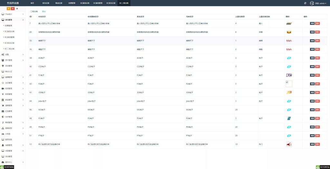Screen dimensions: 330x169
Task: Expand the 平台统计 sidebar section
Action: pyautogui.click(x=12, y=14)
